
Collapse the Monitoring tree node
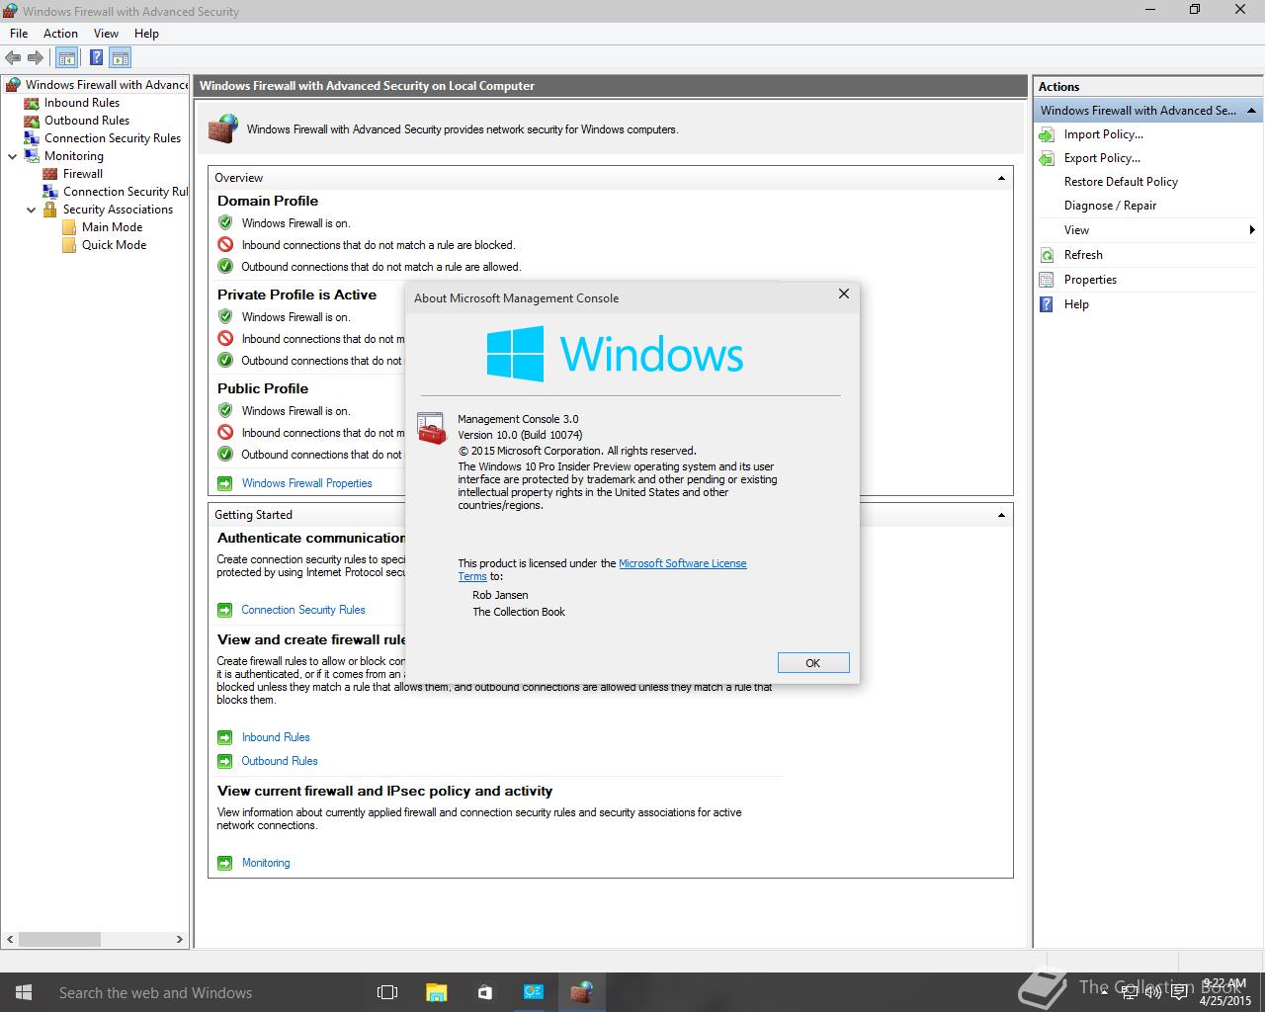[x=13, y=156]
